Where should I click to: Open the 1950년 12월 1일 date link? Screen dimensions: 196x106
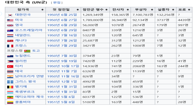coord(62,81)
